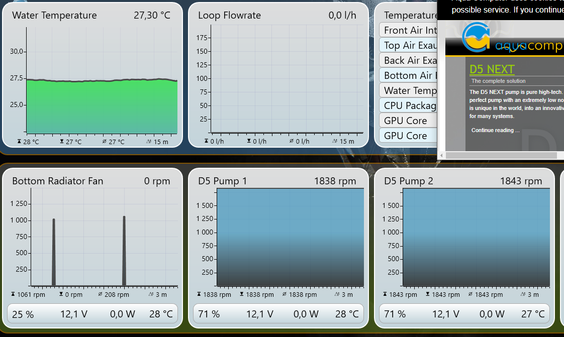Image resolution: width=564 pixels, height=337 pixels.
Task: Click the time span icon beside 15 m in Water Temperature
Action: pos(149,142)
